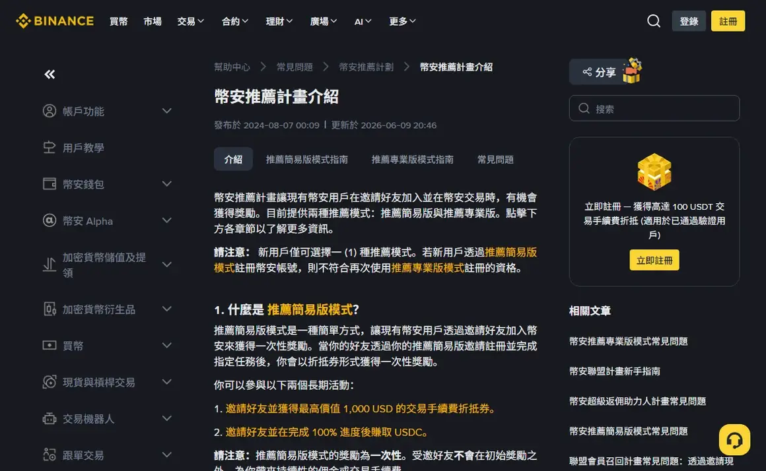This screenshot has width=766, height=471.
Task: Go to 幫助中心 in the breadcrumb
Action: tap(232, 67)
